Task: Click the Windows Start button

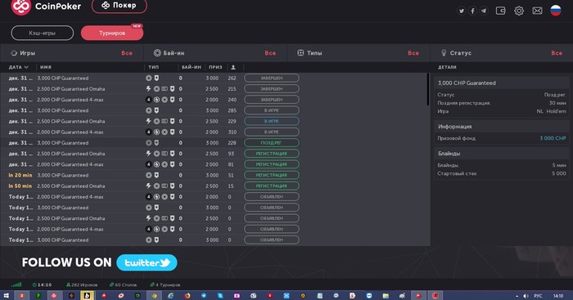Action: click(x=6, y=296)
